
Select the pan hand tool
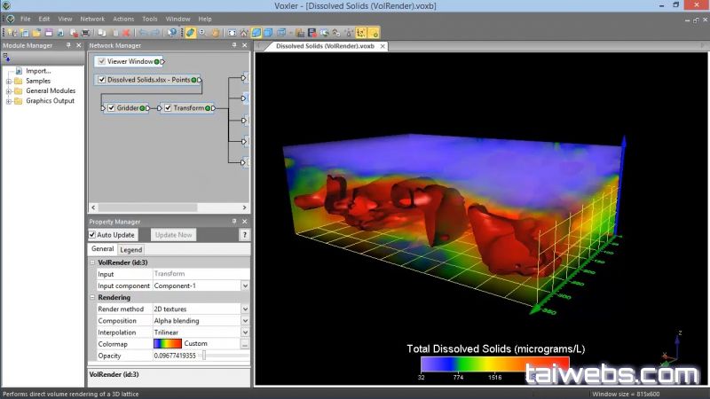[x=216, y=33]
